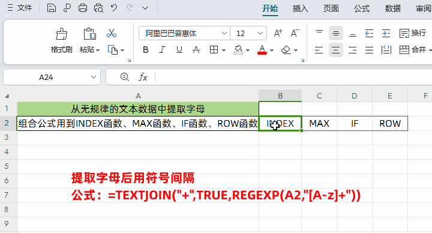Click the 换行 wrap text button

click(413, 34)
